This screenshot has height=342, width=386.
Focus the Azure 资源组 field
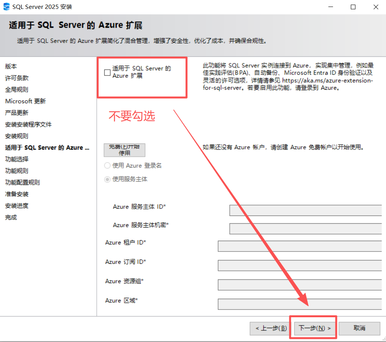pyautogui.click(x=300, y=285)
